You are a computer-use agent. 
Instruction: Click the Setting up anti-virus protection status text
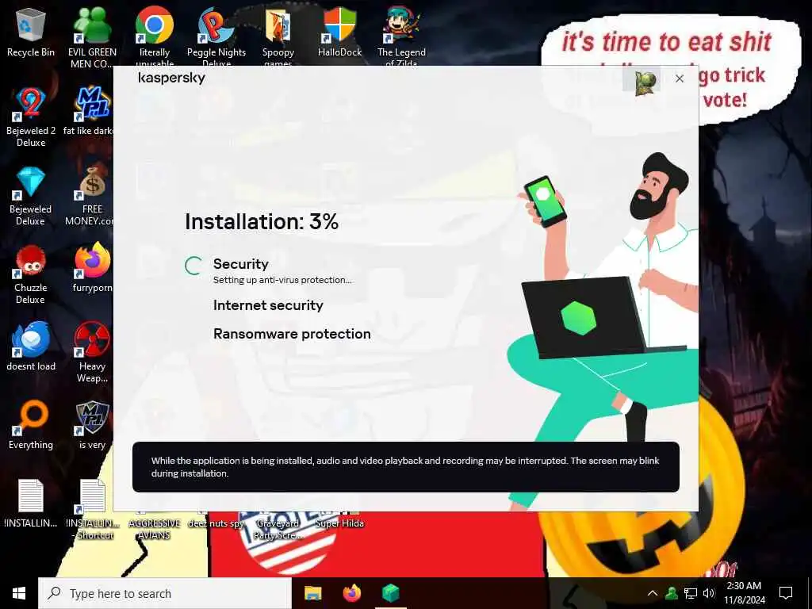coord(282,280)
